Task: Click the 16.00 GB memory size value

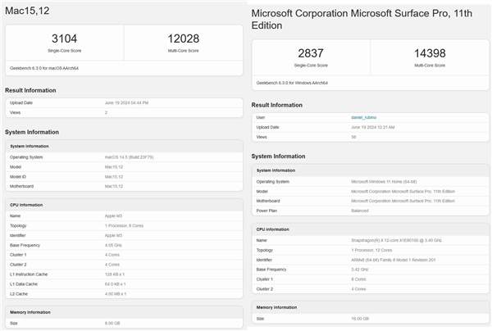Action: point(360,319)
